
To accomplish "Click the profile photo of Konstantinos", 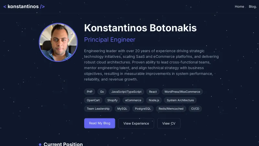I will click(x=58, y=42).
